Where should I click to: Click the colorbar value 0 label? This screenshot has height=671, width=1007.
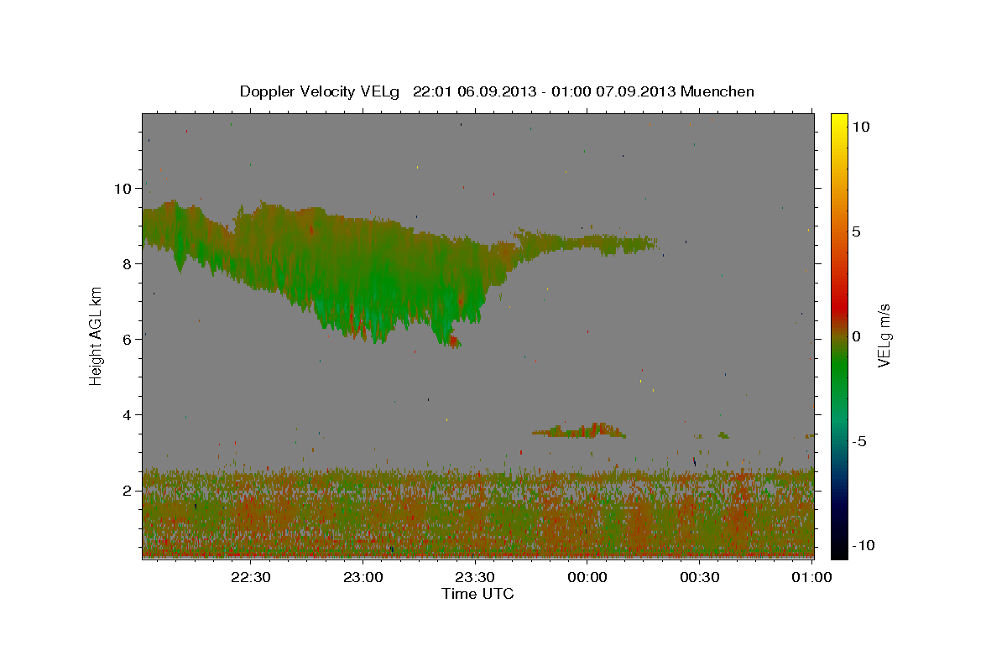tap(857, 335)
